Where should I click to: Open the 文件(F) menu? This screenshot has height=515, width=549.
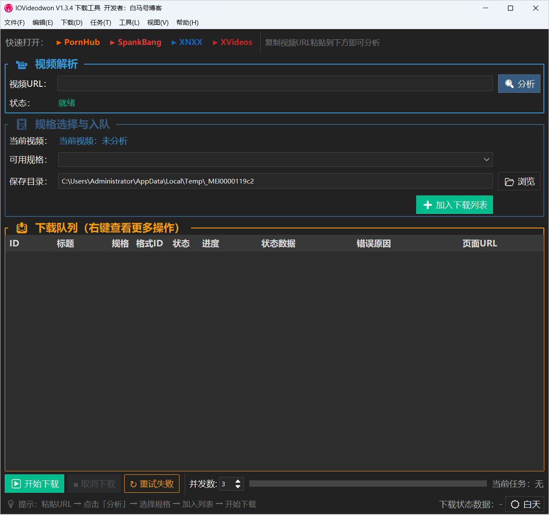tap(15, 23)
